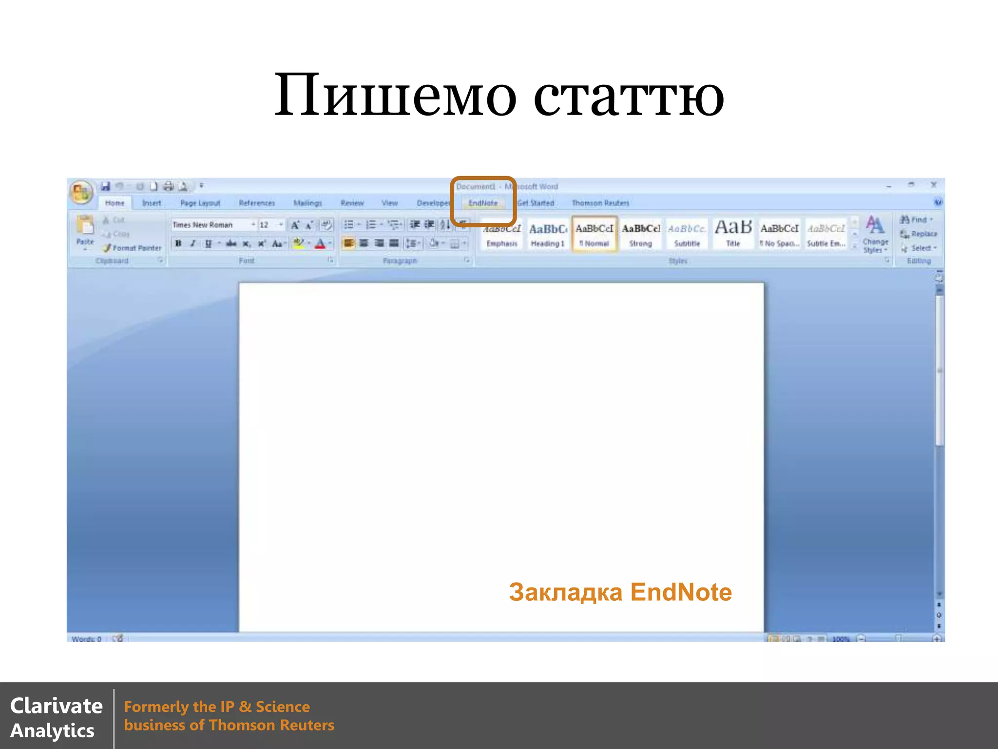Expand the Select dropdown in Editing
The height and width of the screenshot is (749, 998).
919,248
